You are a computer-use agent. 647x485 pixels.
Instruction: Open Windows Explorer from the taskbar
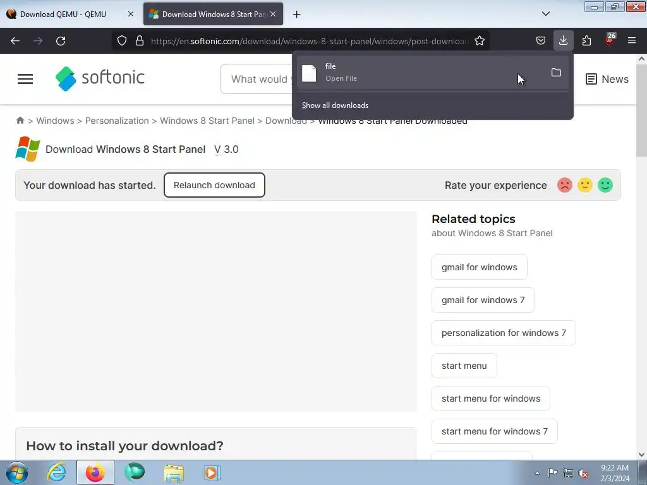click(174, 472)
